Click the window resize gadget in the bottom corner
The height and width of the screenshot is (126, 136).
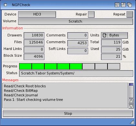(x=132, y=122)
